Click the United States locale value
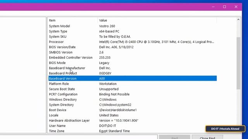 109,115
